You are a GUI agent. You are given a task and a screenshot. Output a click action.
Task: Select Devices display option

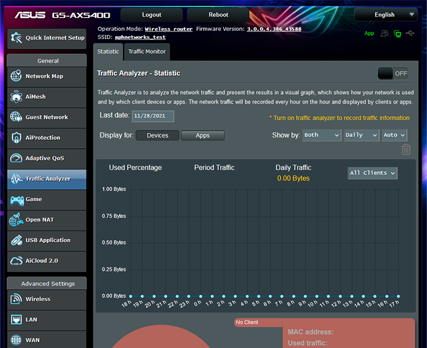click(157, 136)
